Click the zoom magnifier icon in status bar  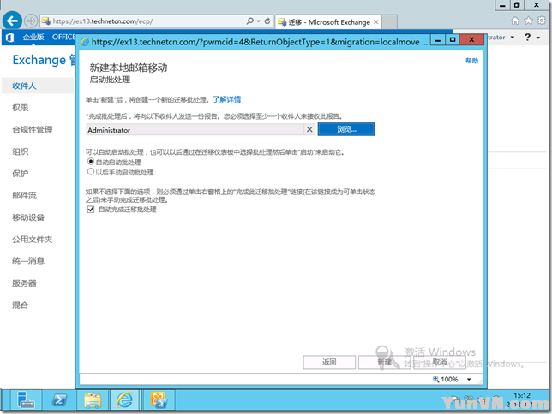click(x=435, y=379)
